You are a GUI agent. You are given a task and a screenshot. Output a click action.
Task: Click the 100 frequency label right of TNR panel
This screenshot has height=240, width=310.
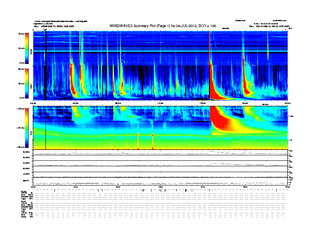point(291,116)
